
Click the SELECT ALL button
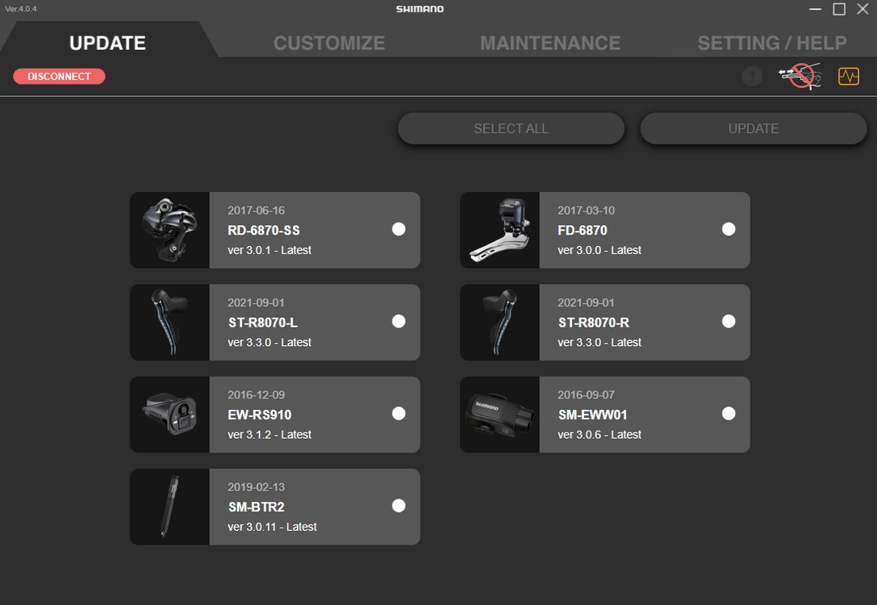coord(512,128)
